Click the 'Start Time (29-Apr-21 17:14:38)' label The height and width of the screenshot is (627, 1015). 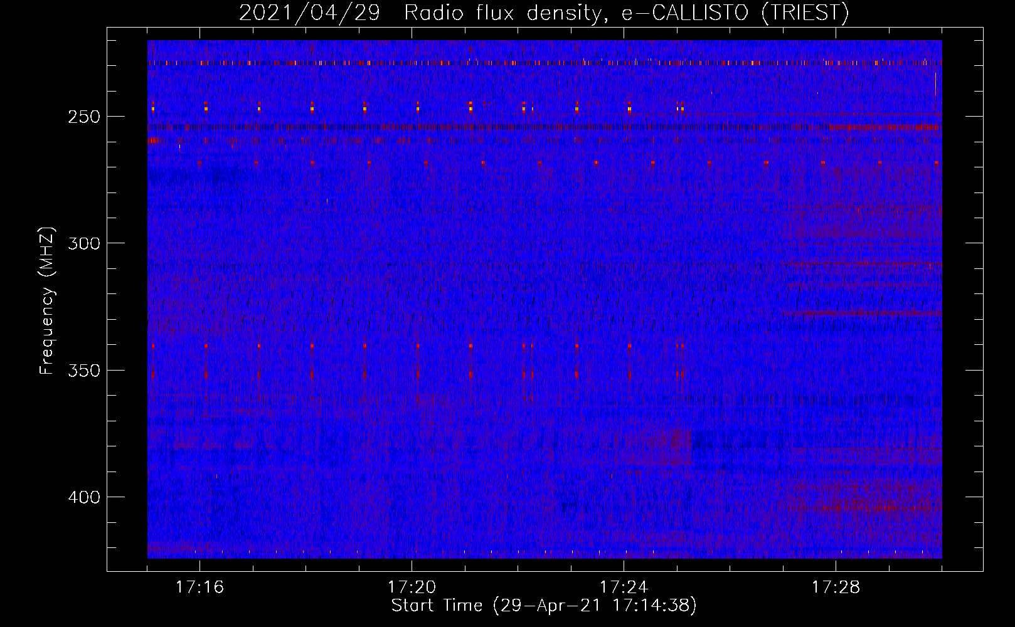(544, 606)
